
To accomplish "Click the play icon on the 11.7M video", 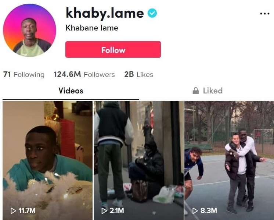I will (x=13, y=211).
